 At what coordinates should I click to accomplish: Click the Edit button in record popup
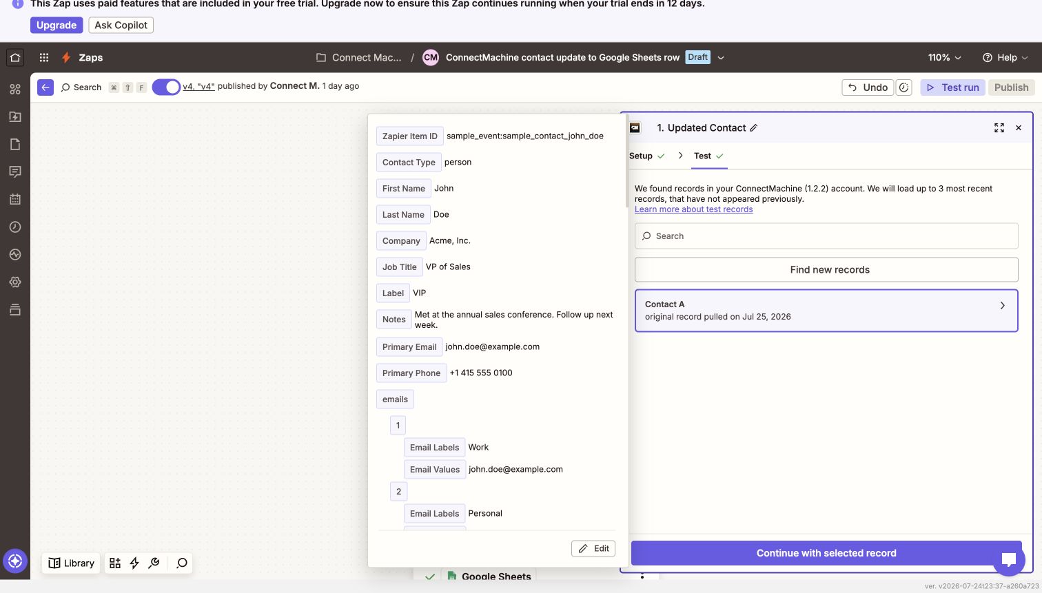pyautogui.click(x=593, y=549)
